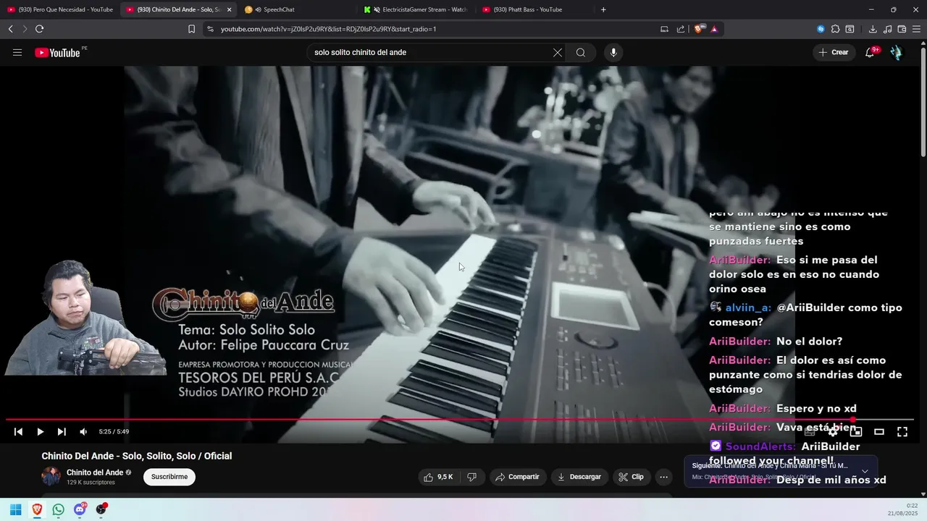Open the account avatar menu
This screenshot has width=927, height=521.
pyautogui.click(x=896, y=52)
